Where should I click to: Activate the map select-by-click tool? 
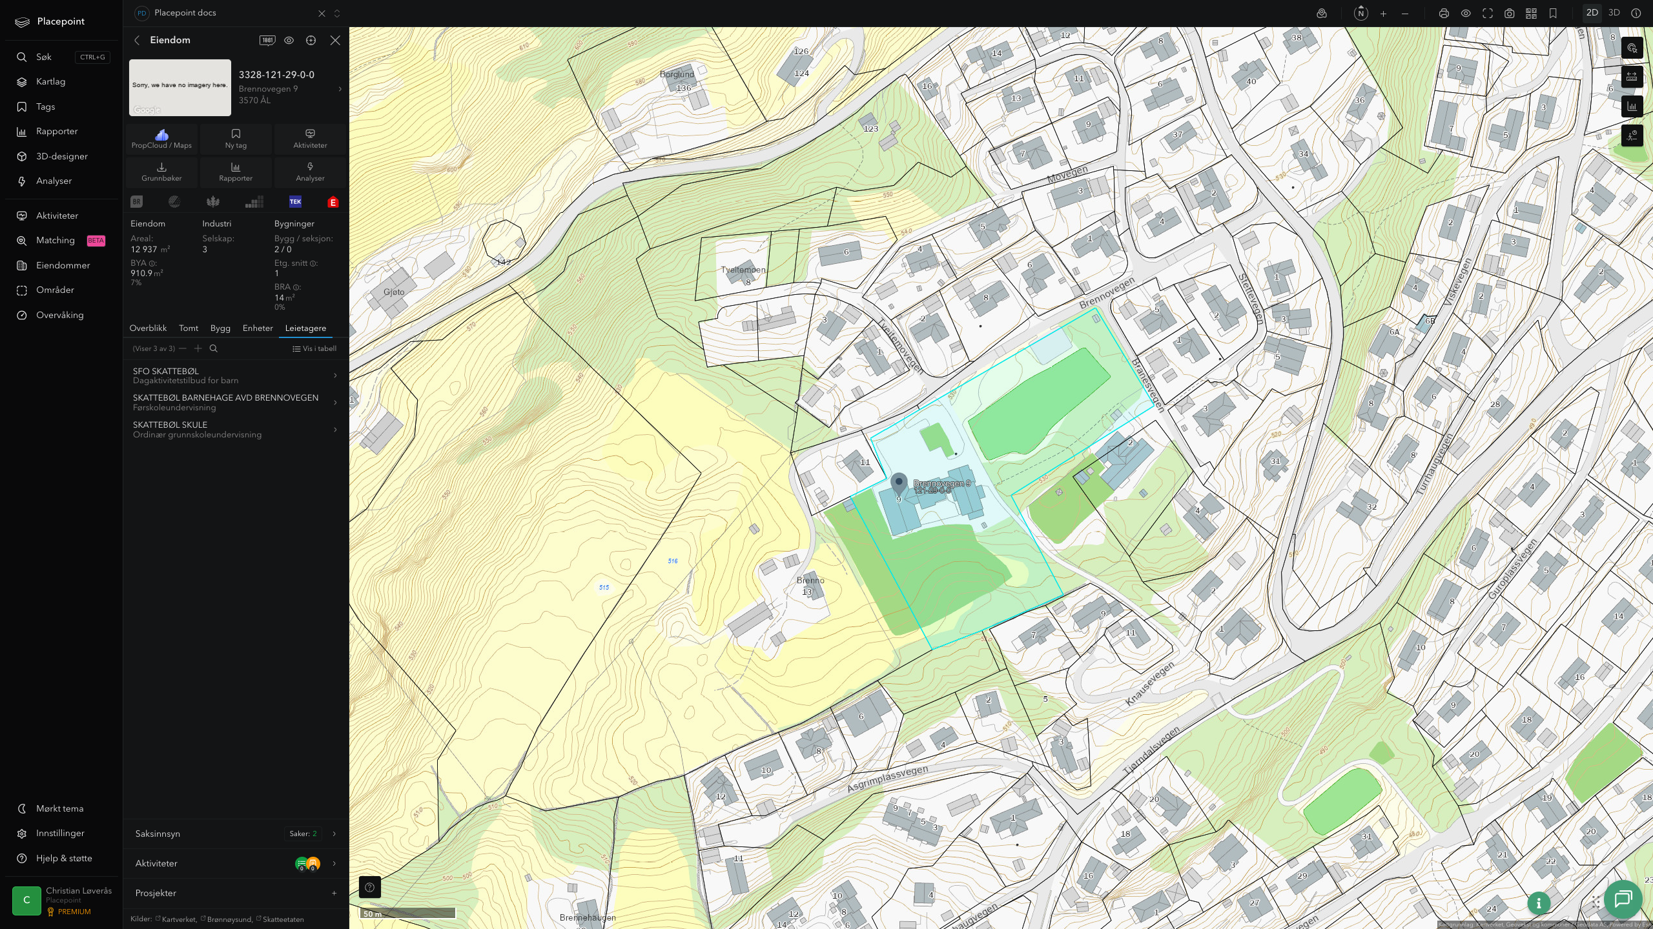[1632, 48]
